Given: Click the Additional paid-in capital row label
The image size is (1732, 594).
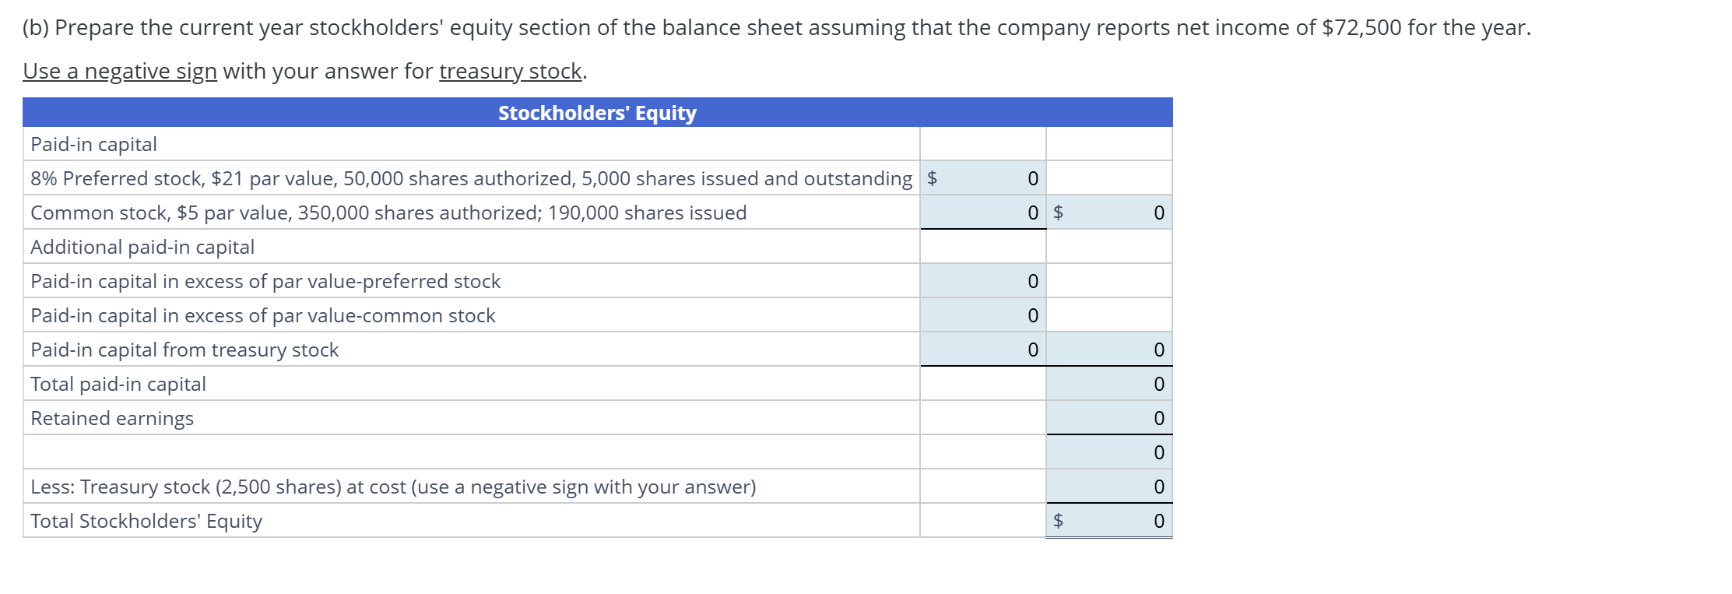Looking at the screenshot, I should point(142,247).
